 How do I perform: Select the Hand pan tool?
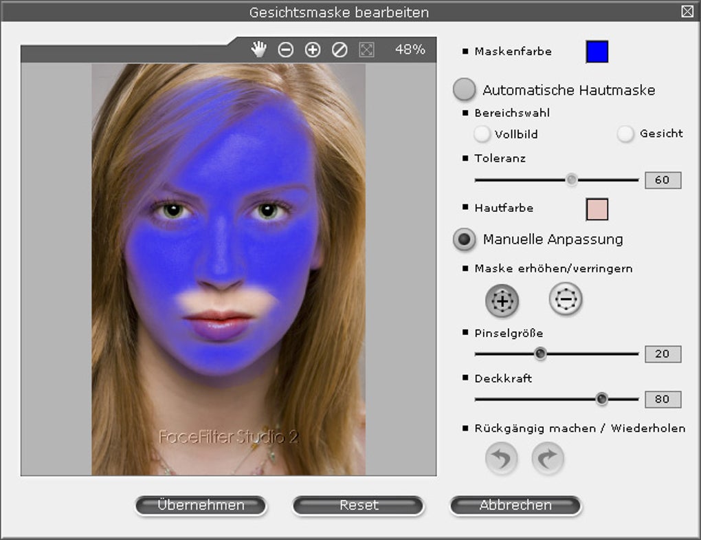[x=260, y=49]
